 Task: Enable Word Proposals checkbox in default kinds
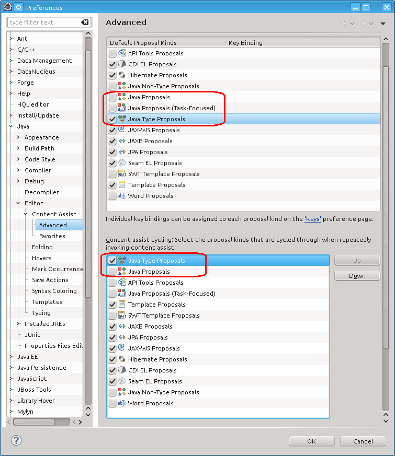point(112,196)
